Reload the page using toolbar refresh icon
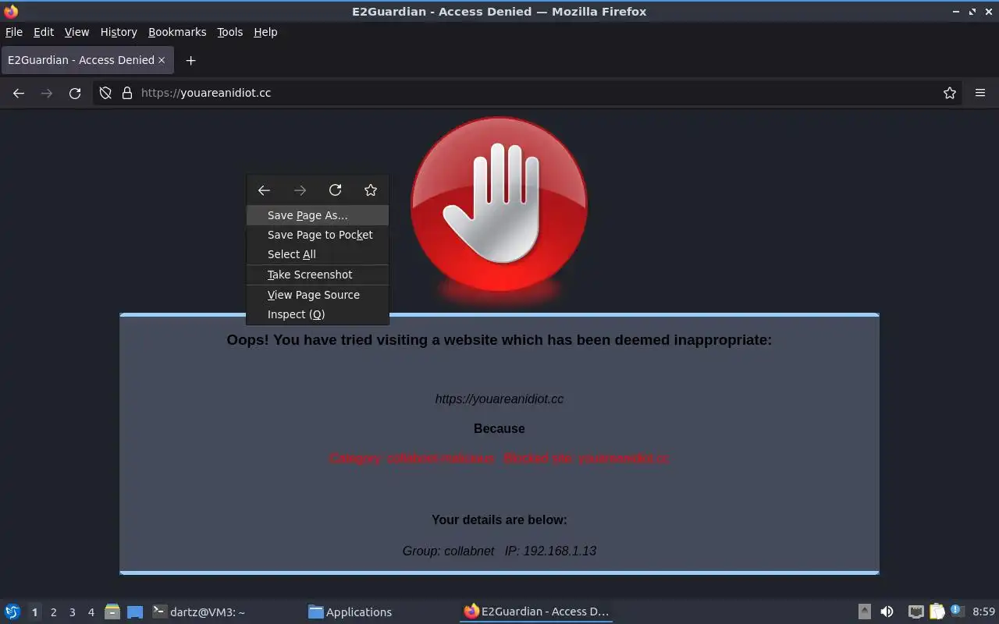This screenshot has width=999, height=624. 75,93
